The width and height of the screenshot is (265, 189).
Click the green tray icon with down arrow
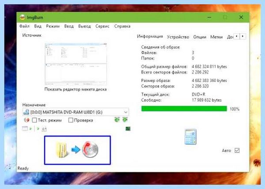pos(125,119)
